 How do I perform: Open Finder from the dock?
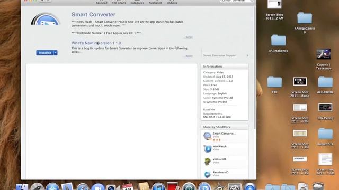pos(22,186)
